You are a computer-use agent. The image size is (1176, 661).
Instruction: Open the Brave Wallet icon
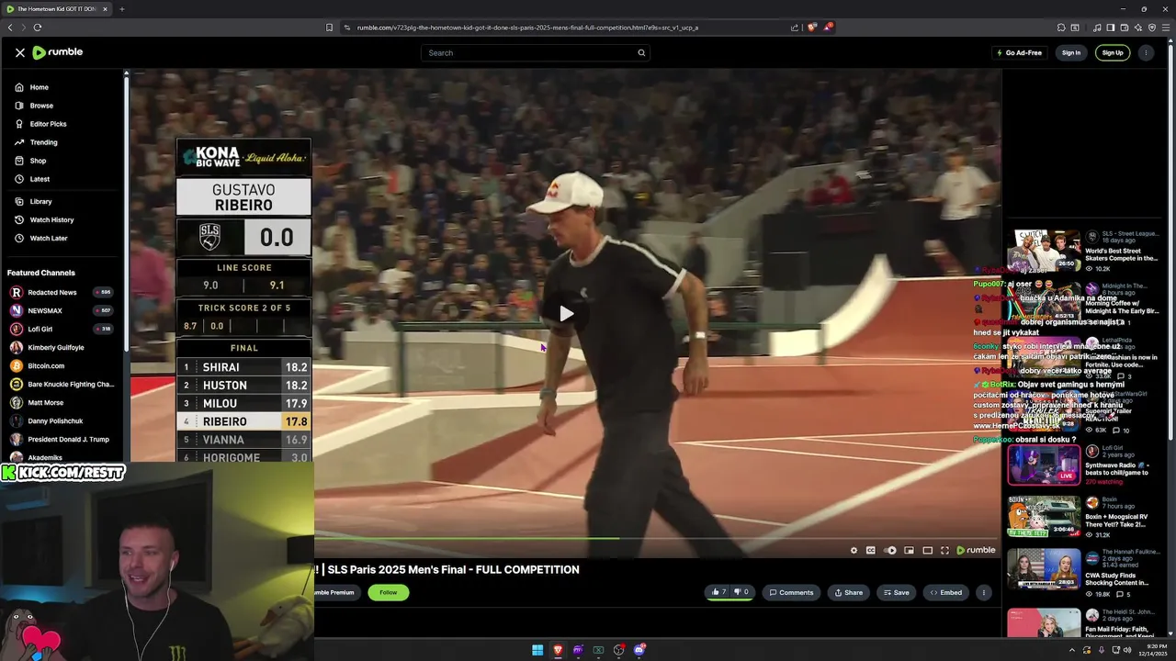tap(1124, 28)
